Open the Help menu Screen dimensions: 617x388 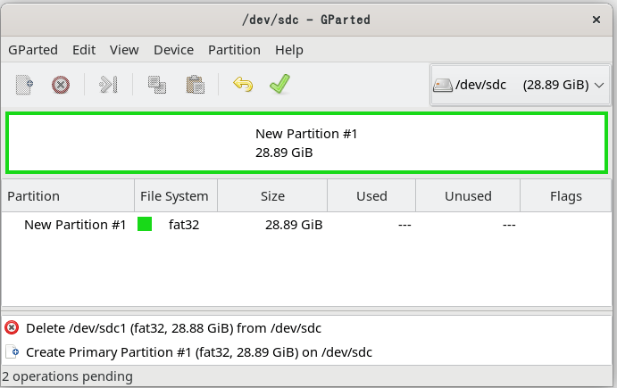[x=289, y=50]
